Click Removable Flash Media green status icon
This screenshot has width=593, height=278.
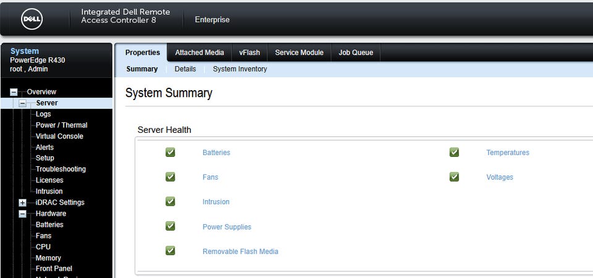coord(170,251)
